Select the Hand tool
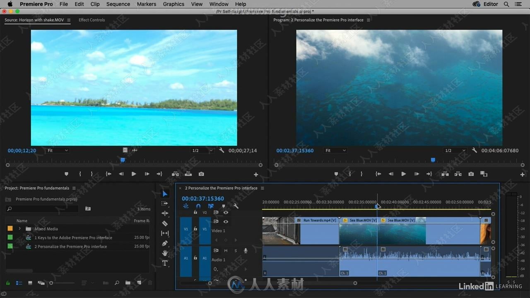 click(x=165, y=253)
